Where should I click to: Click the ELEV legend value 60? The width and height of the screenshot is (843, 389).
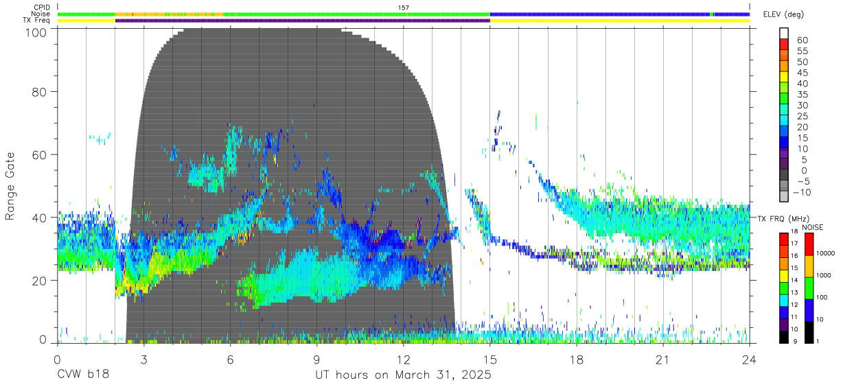tap(802, 40)
